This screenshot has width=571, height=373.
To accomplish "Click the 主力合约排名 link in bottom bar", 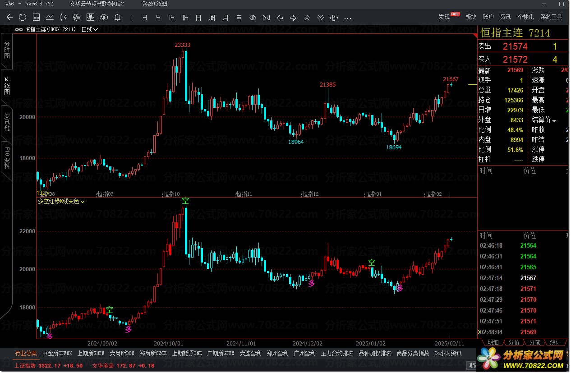I will [337, 354].
